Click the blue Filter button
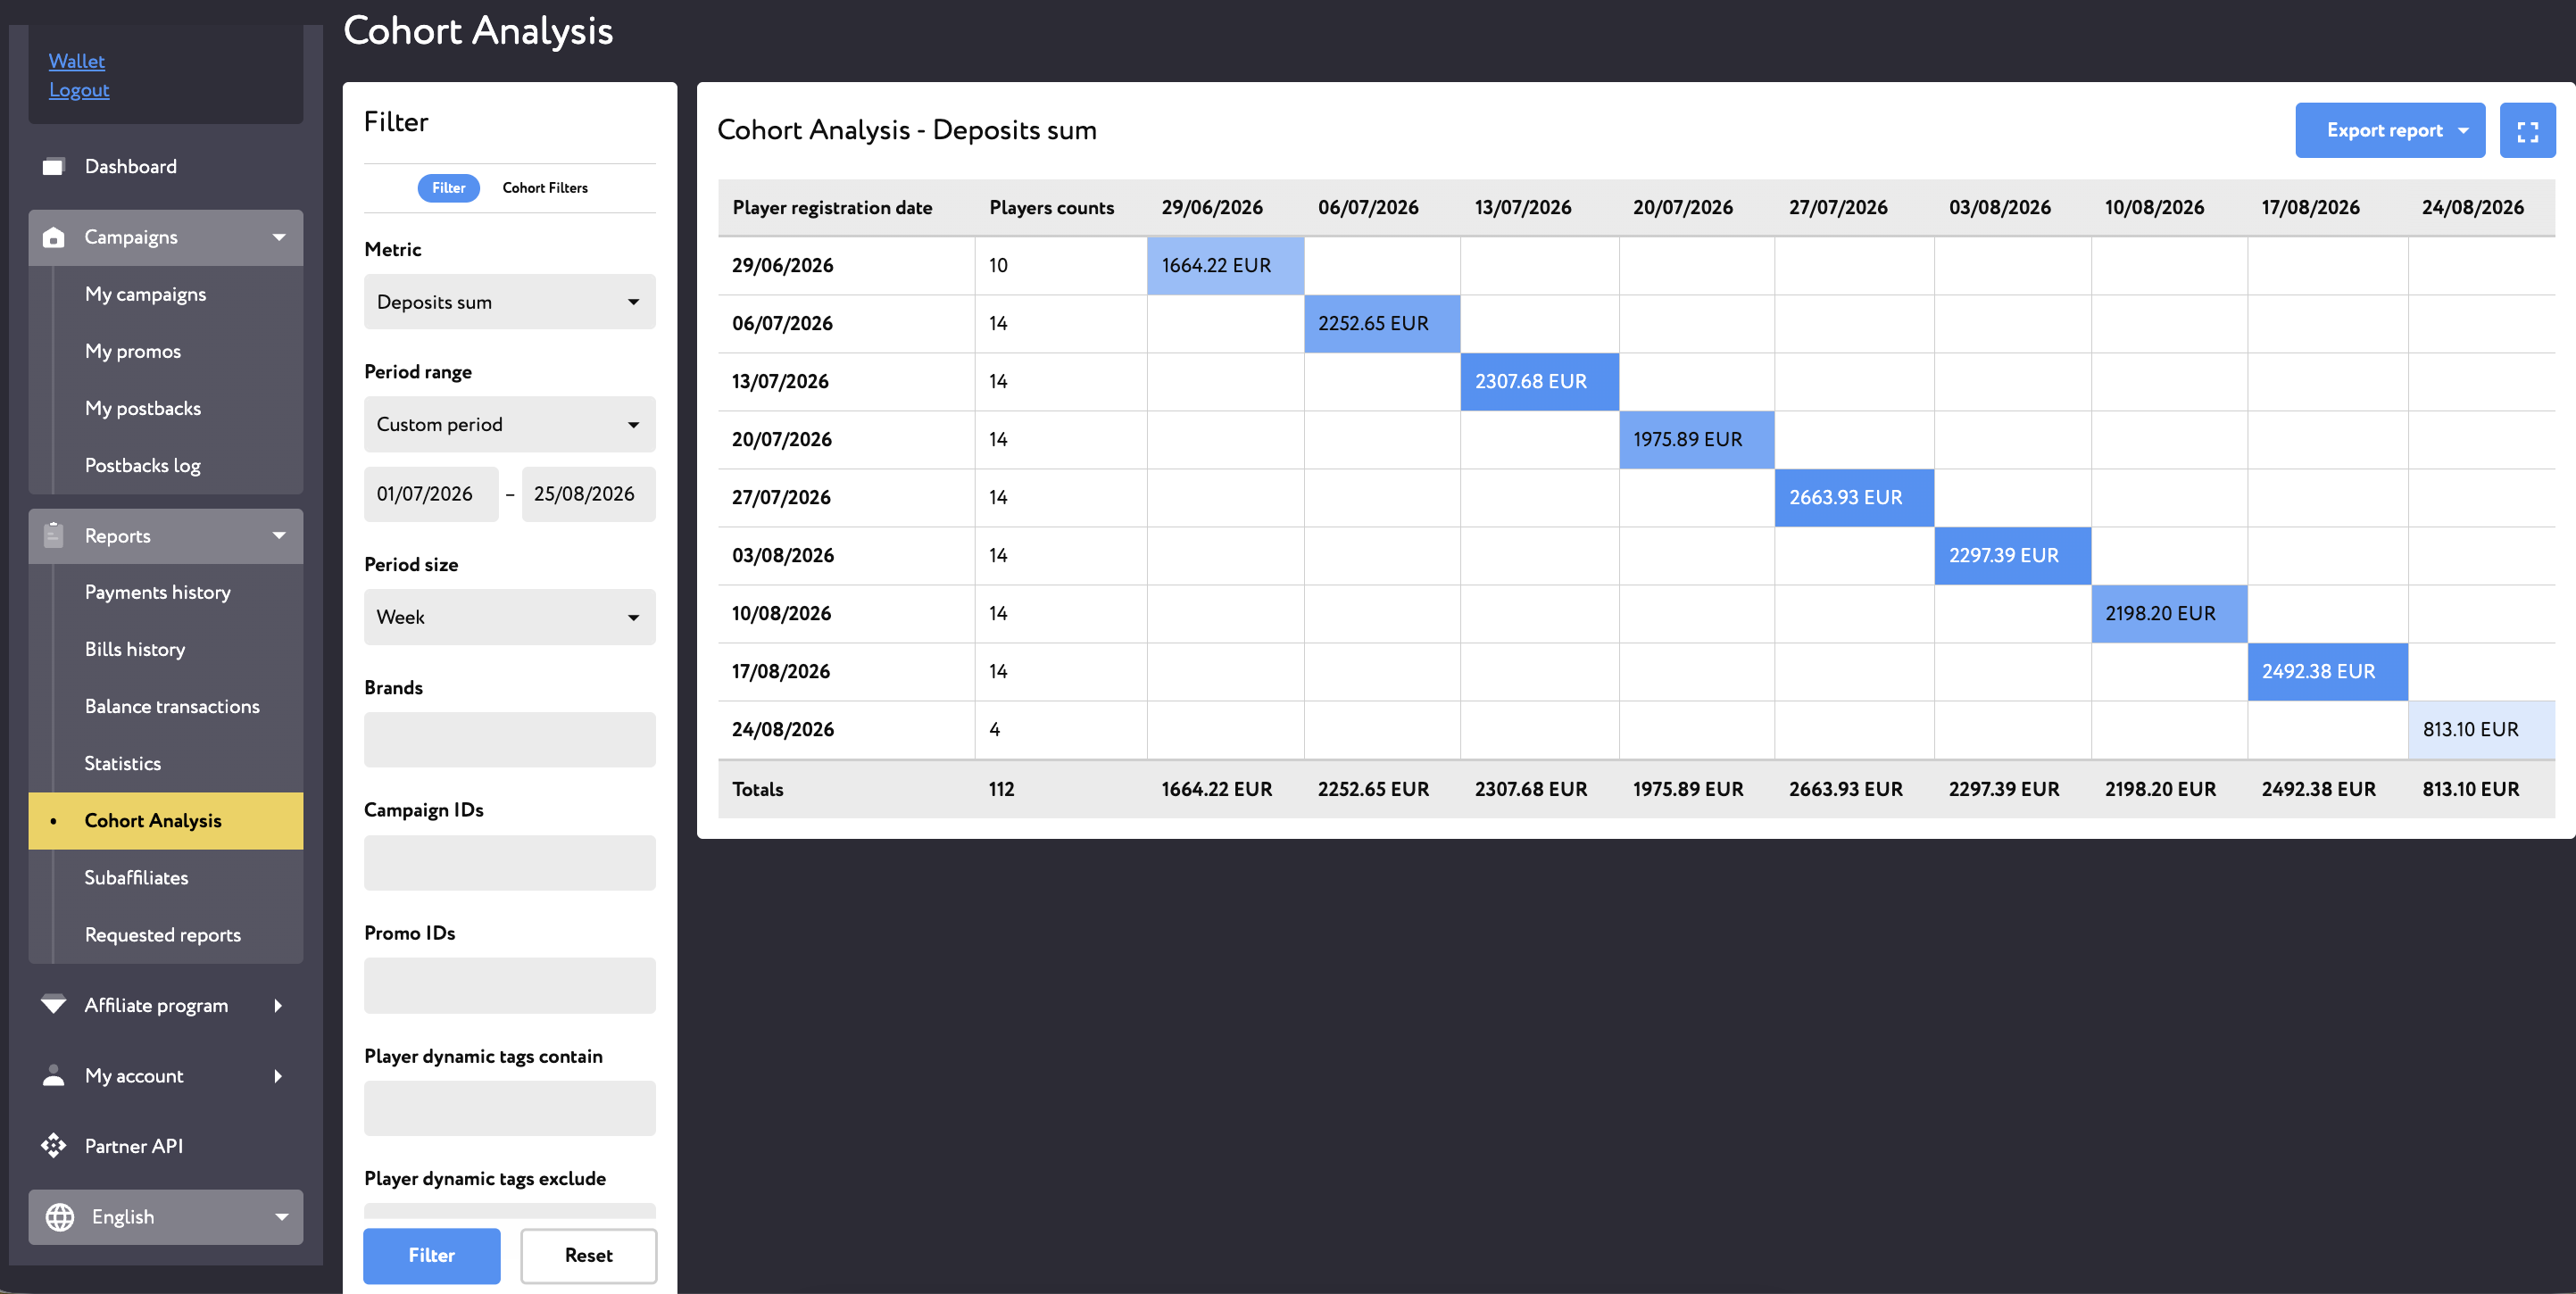Viewport: 2576px width, 1294px height. tap(431, 1255)
